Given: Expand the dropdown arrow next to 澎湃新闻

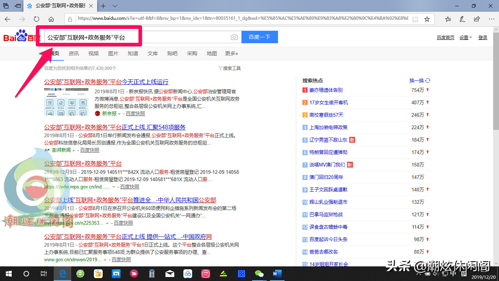Looking at the screenshot, I should click(73, 150).
